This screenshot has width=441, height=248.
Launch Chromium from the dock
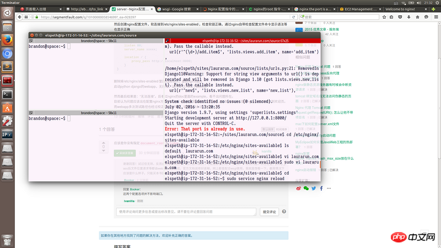7,53
